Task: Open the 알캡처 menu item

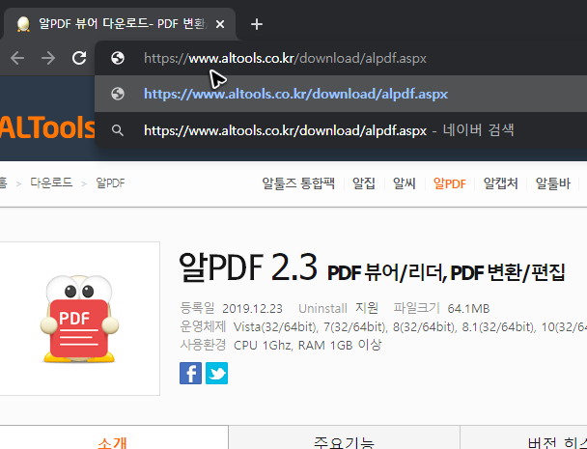Action: tap(501, 183)
